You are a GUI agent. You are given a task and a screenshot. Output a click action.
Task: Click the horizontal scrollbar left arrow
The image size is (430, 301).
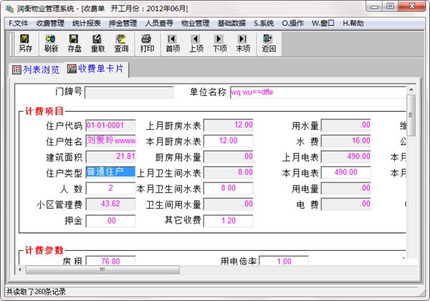point(20,269)
